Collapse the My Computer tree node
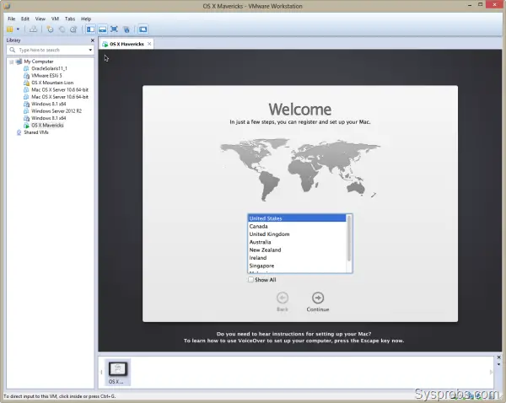Viewport: 506px width, 403px height. coord(11,62)
